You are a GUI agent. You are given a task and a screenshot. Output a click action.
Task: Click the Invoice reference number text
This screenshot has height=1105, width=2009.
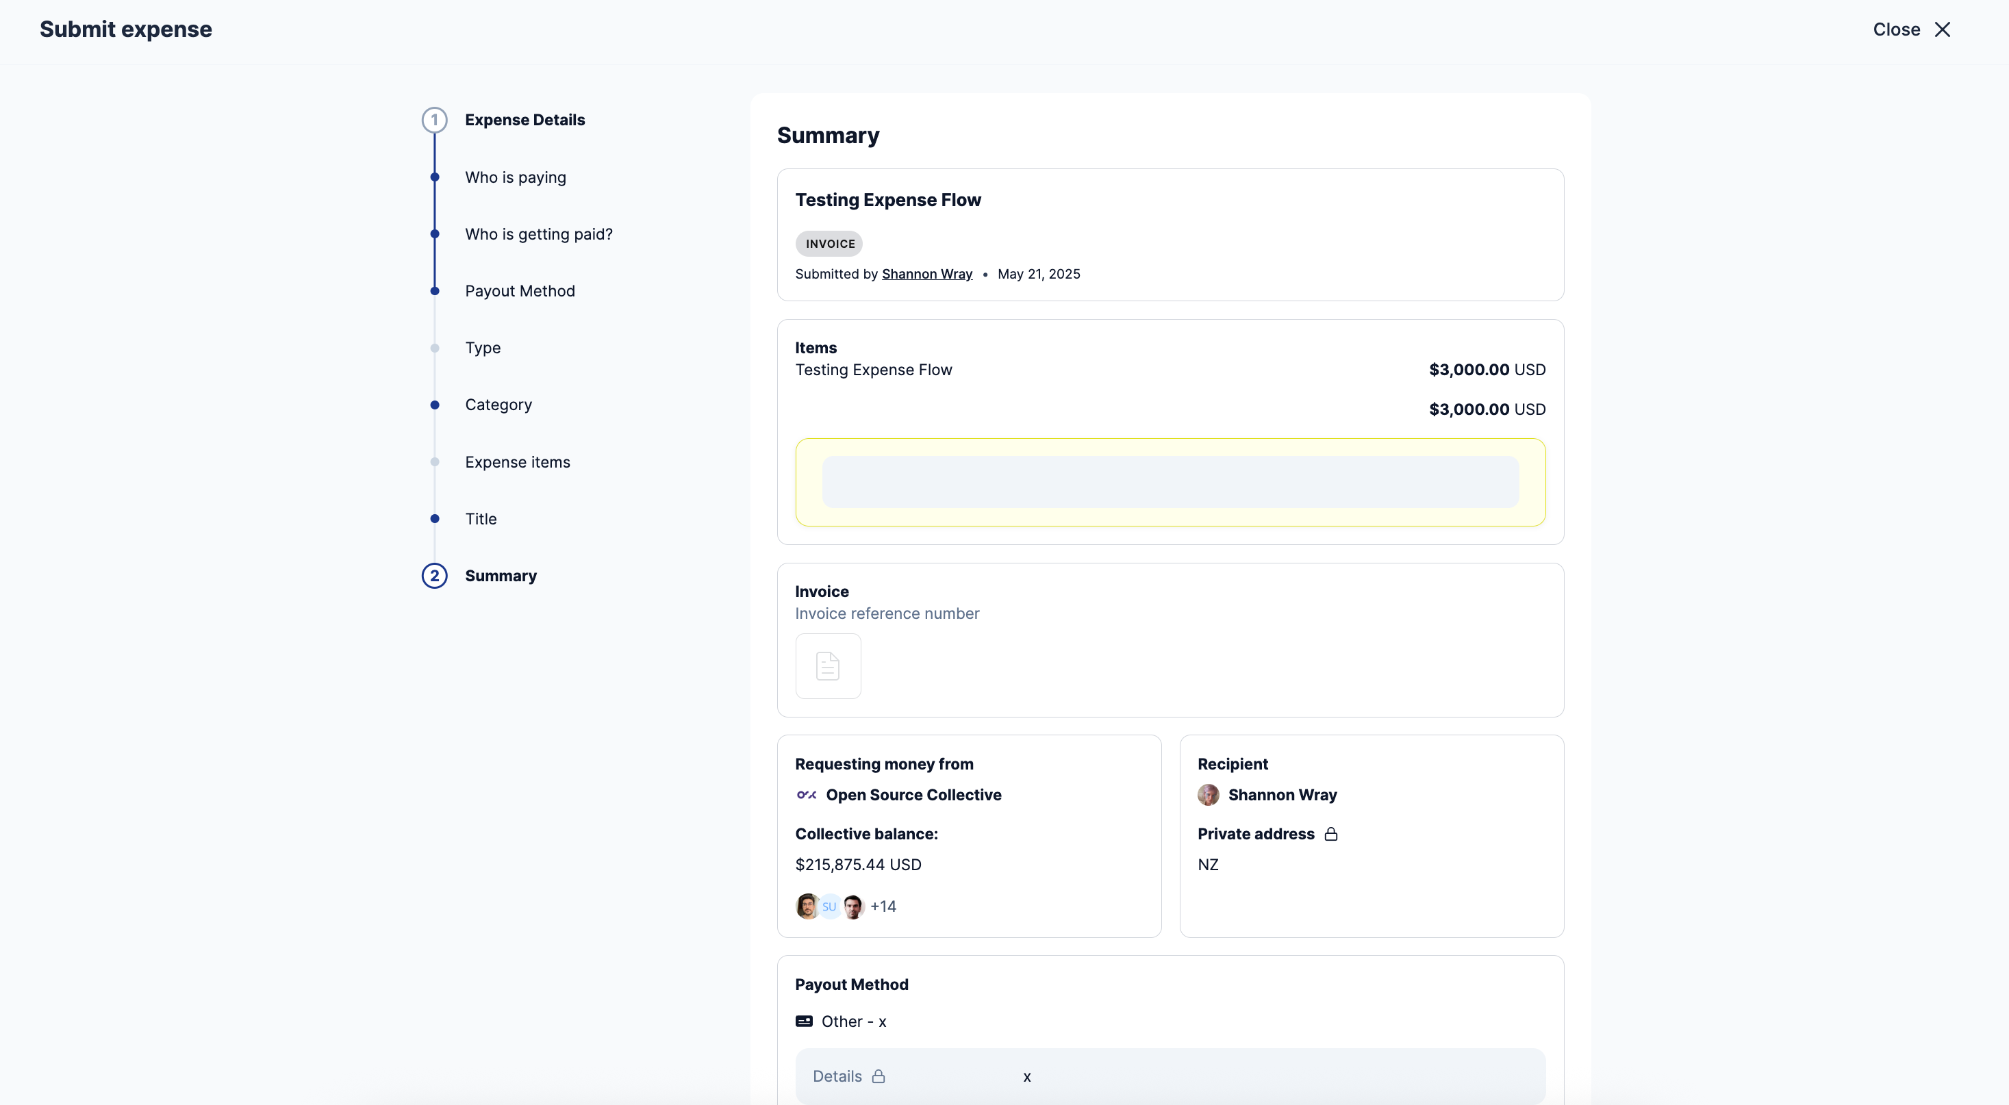click(x=887, y=613)
